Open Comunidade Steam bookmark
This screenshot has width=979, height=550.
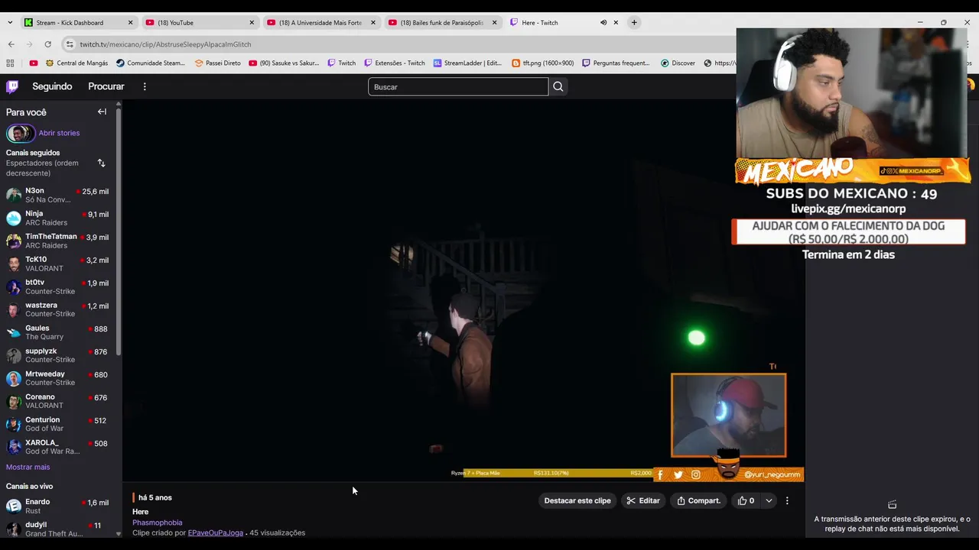pyautogui.click(x=150, y=63)
